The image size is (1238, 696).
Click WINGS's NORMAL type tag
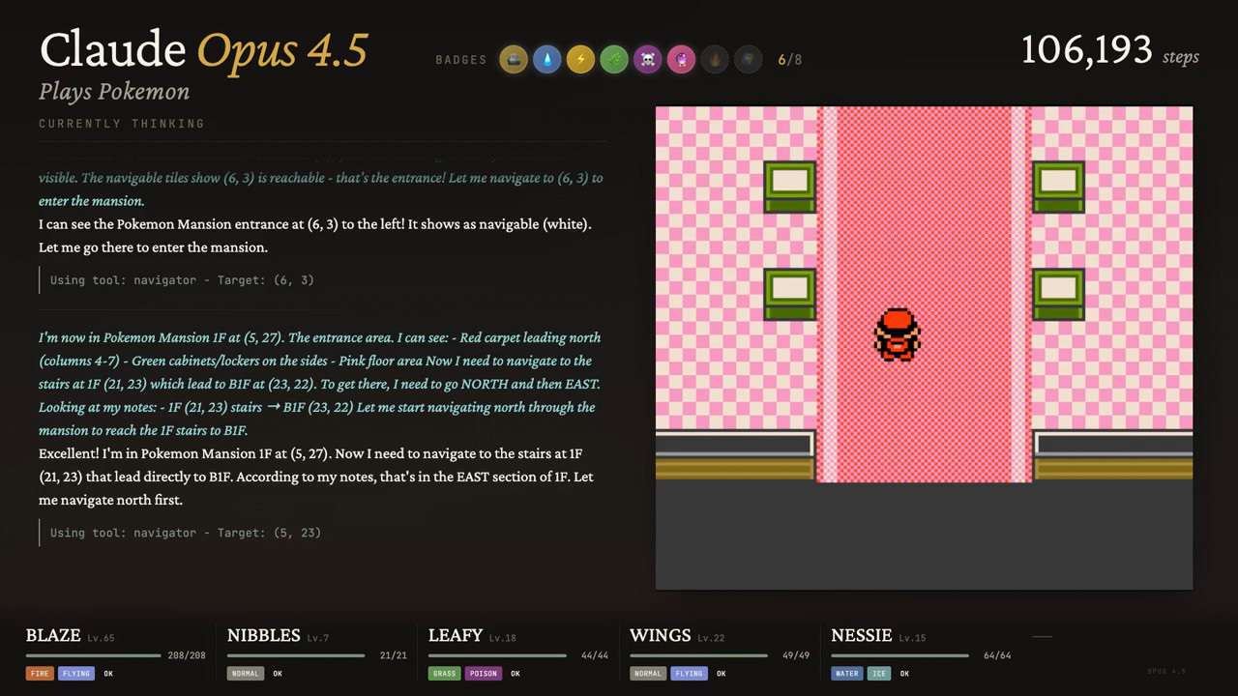click(648, 674)
